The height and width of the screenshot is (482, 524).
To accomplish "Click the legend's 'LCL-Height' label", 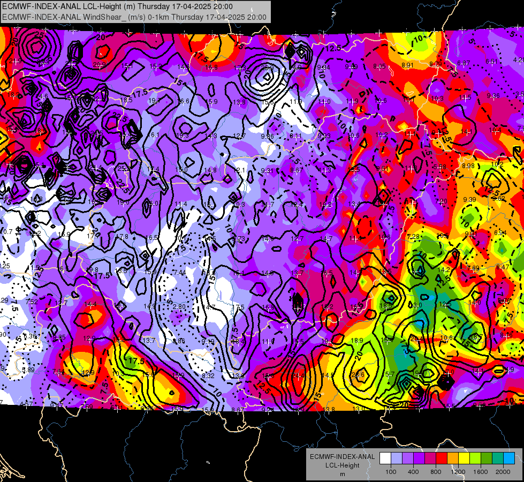I will click(x=343, y=465).
